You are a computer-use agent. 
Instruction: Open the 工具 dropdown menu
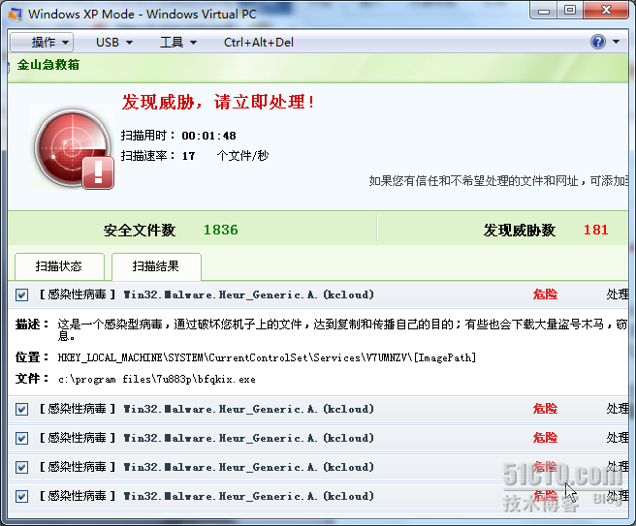(178, 43)
